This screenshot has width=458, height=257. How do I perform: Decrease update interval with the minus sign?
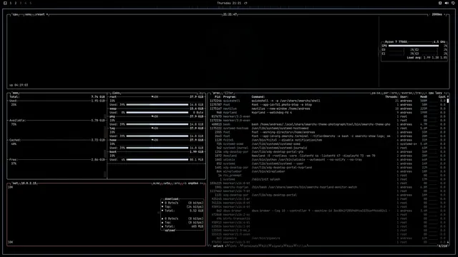[429, 14]
